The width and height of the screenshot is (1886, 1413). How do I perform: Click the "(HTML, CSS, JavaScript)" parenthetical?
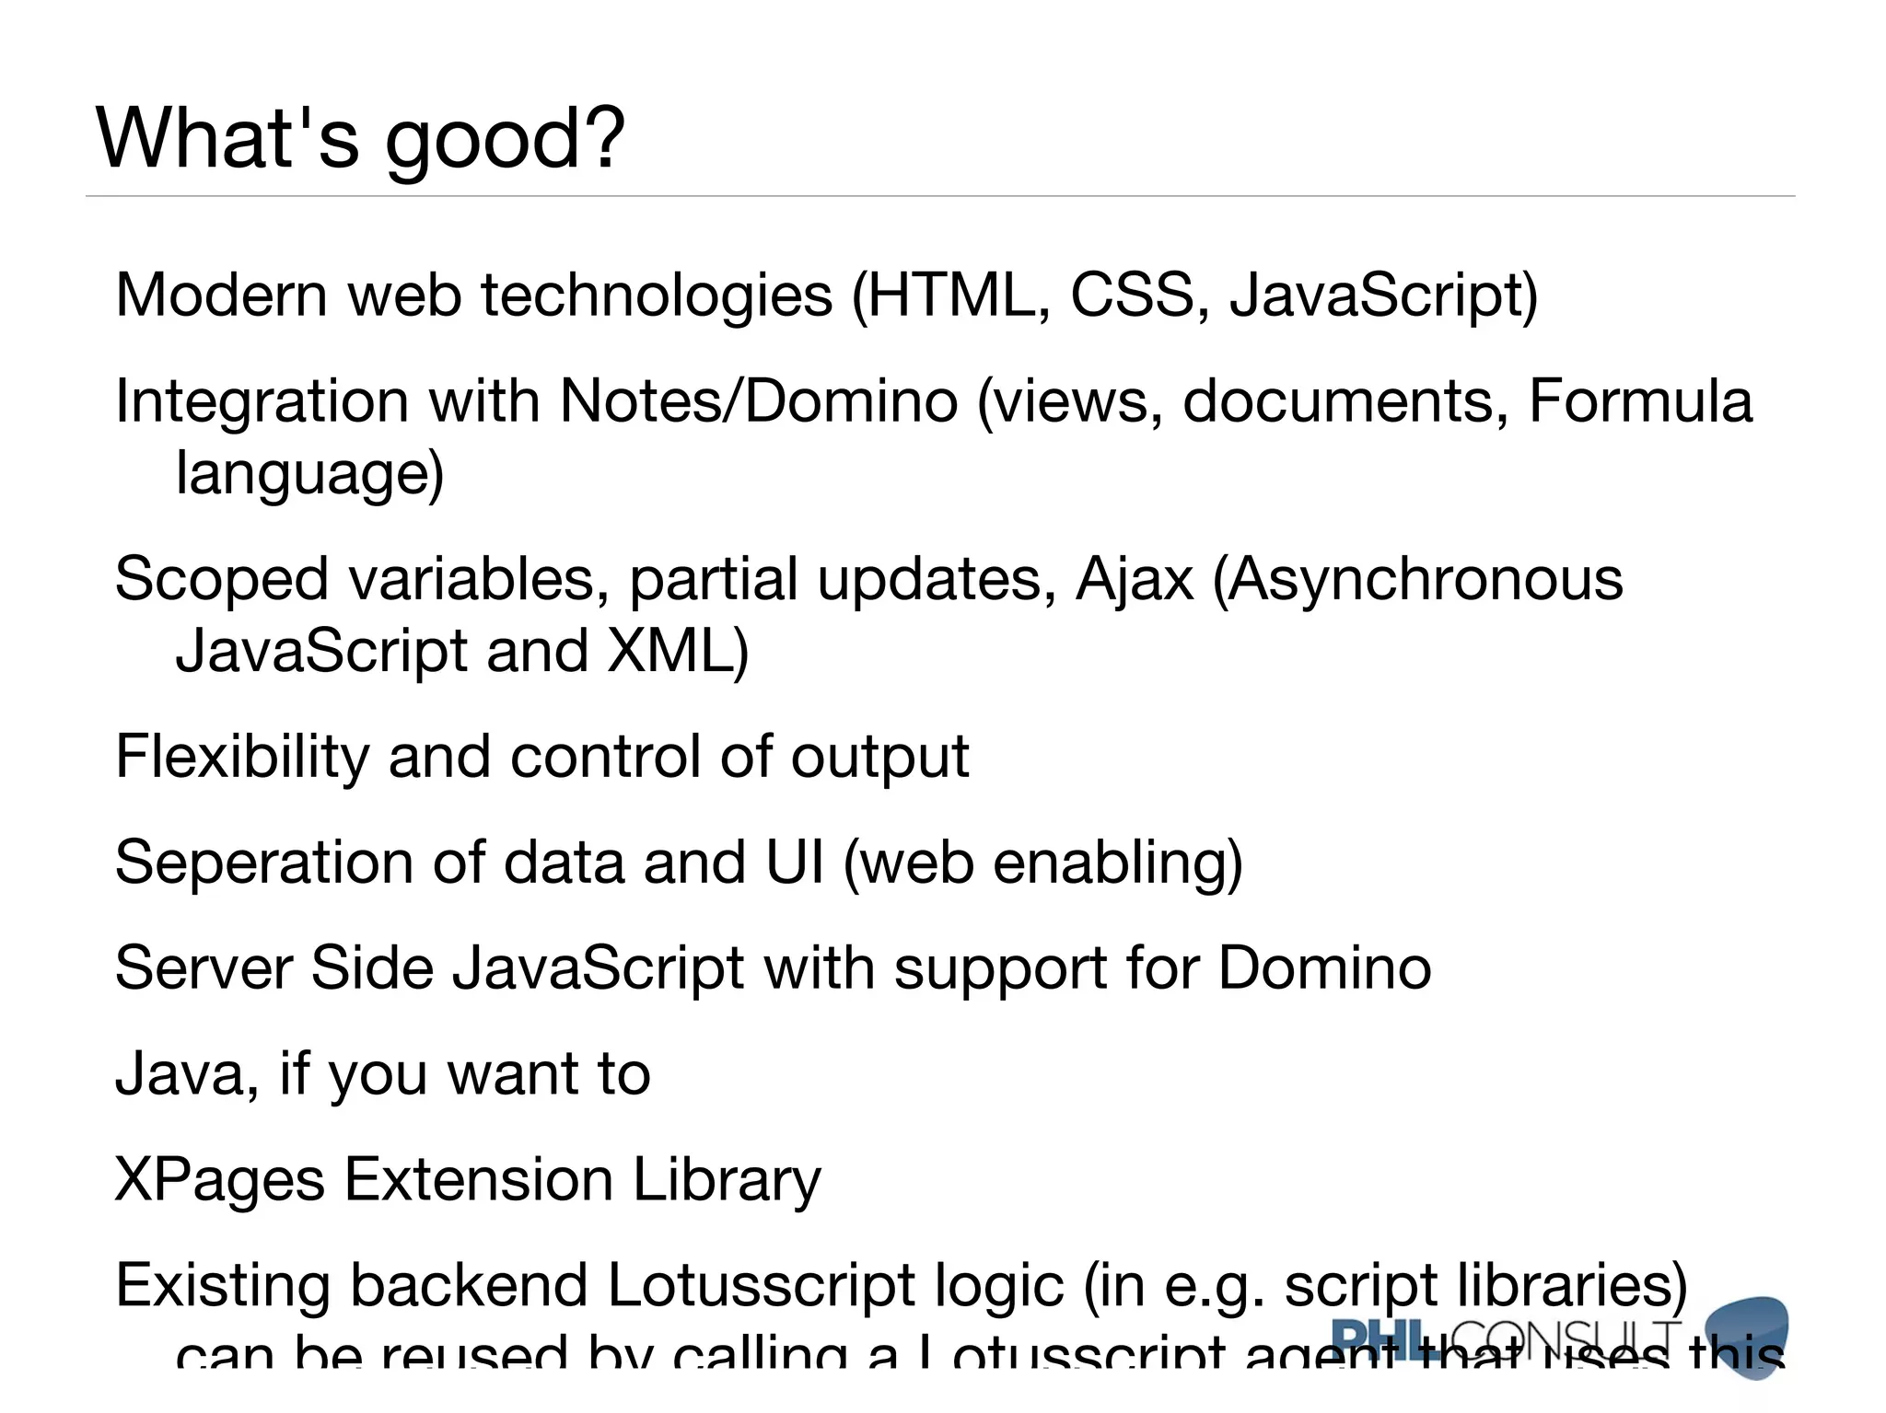pos(1194,295)
